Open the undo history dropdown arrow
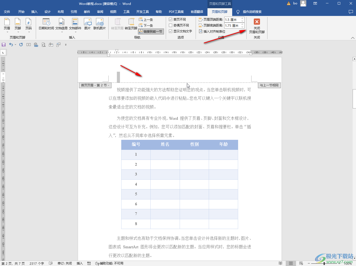356x266 pixels. [15, 45]
